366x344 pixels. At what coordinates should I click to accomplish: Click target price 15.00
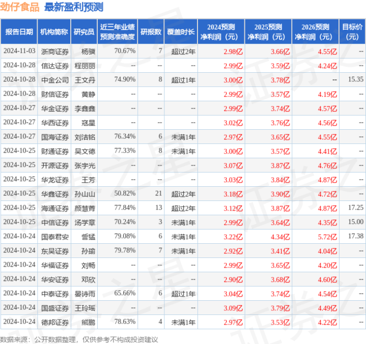click(x=356, y=222)
